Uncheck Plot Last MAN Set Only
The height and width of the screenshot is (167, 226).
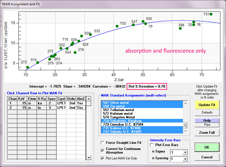pyautogui.click(x=102, y=158)
